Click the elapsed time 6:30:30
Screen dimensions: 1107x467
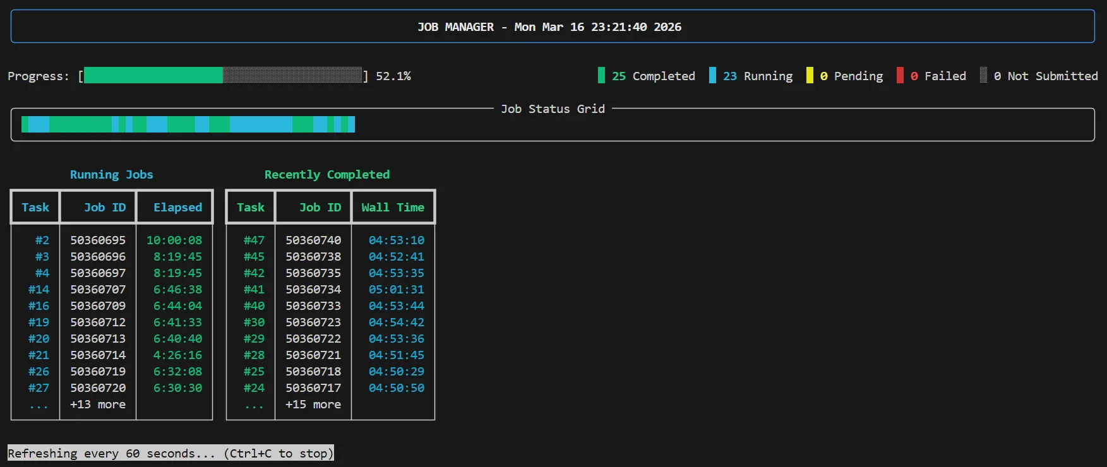(177, 388)
